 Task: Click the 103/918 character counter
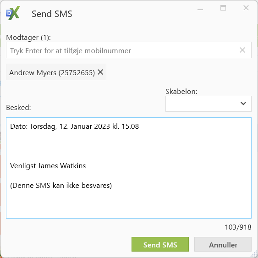click(238, 227)
